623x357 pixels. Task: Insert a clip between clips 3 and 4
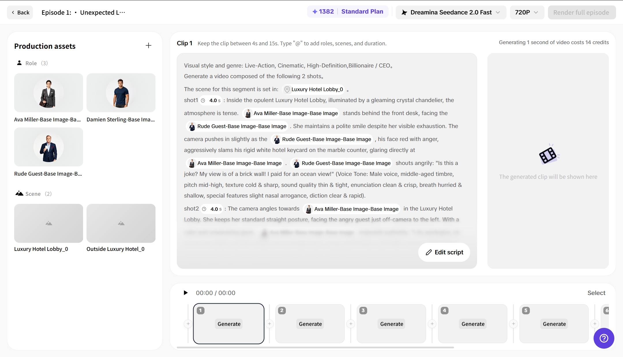tap(432, 324)
